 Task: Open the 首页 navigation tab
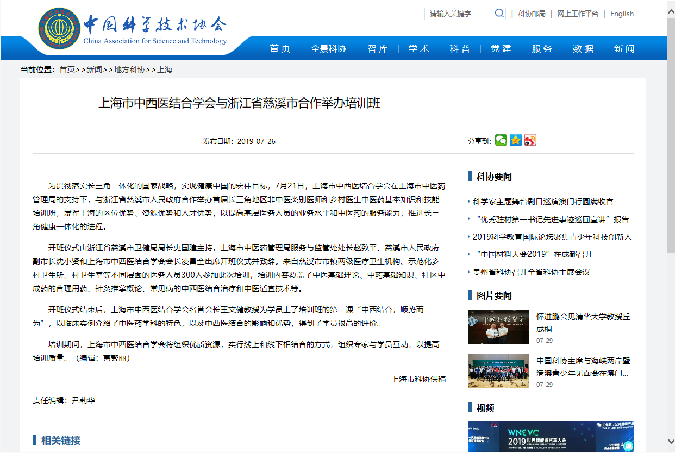(x=280, y=49)
